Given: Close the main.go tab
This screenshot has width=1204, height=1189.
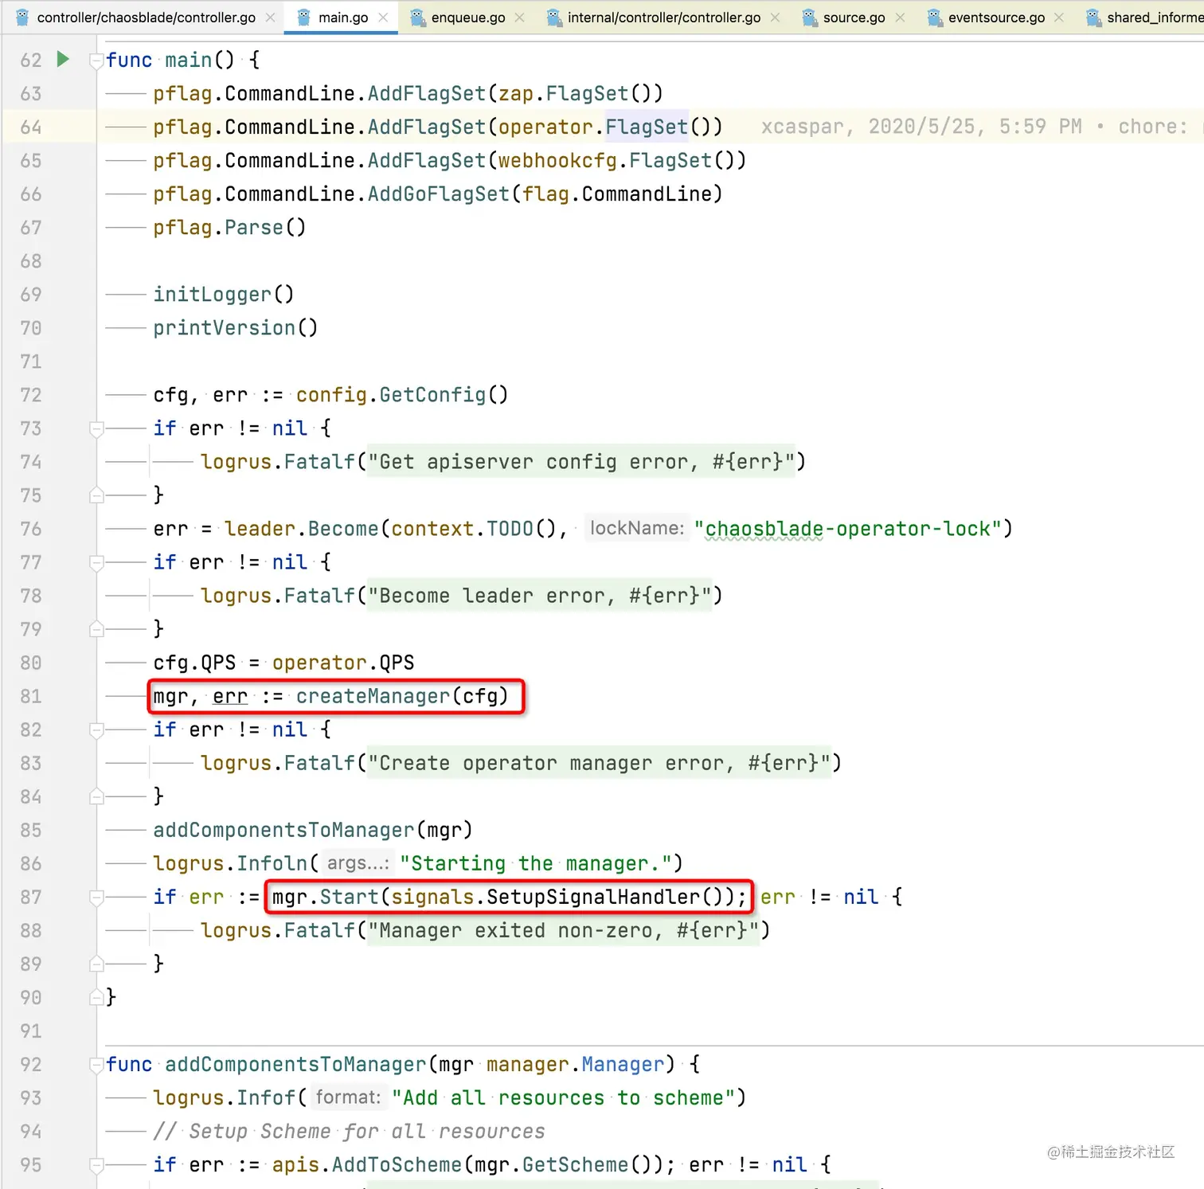Looking at the screenshot, I should click(x=383, y=18).
